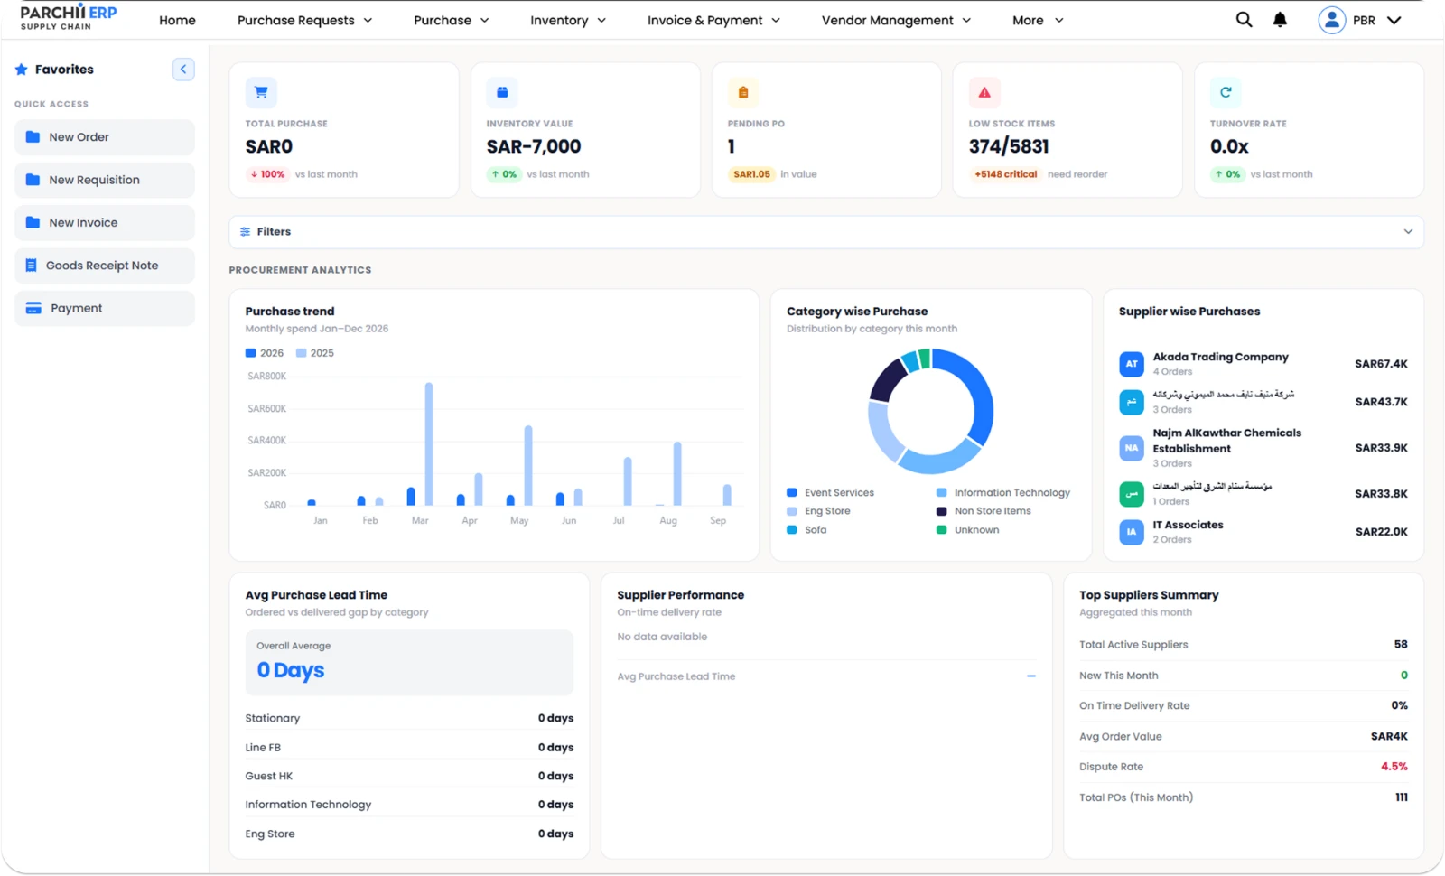Toggle Non Store Items legend entry
Image resolution: width=1445 pixels, height=876 pixels.
tap(984, 511)
